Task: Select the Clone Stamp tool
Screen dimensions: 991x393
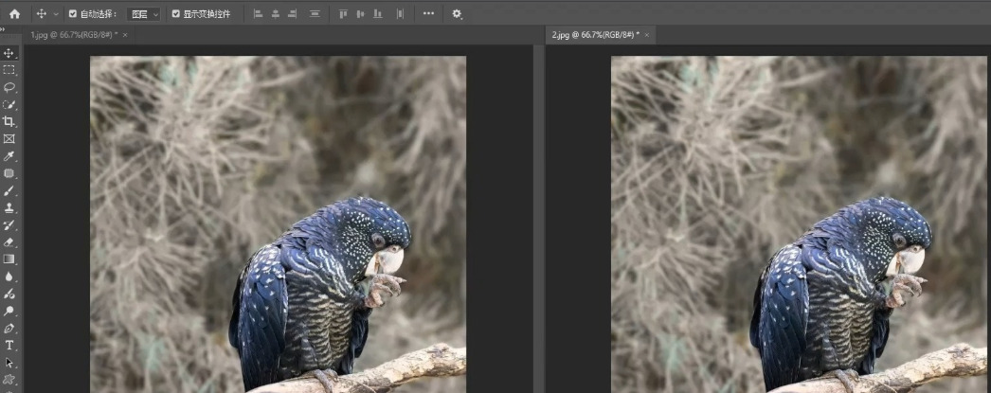Action: (x=9, y=207)
